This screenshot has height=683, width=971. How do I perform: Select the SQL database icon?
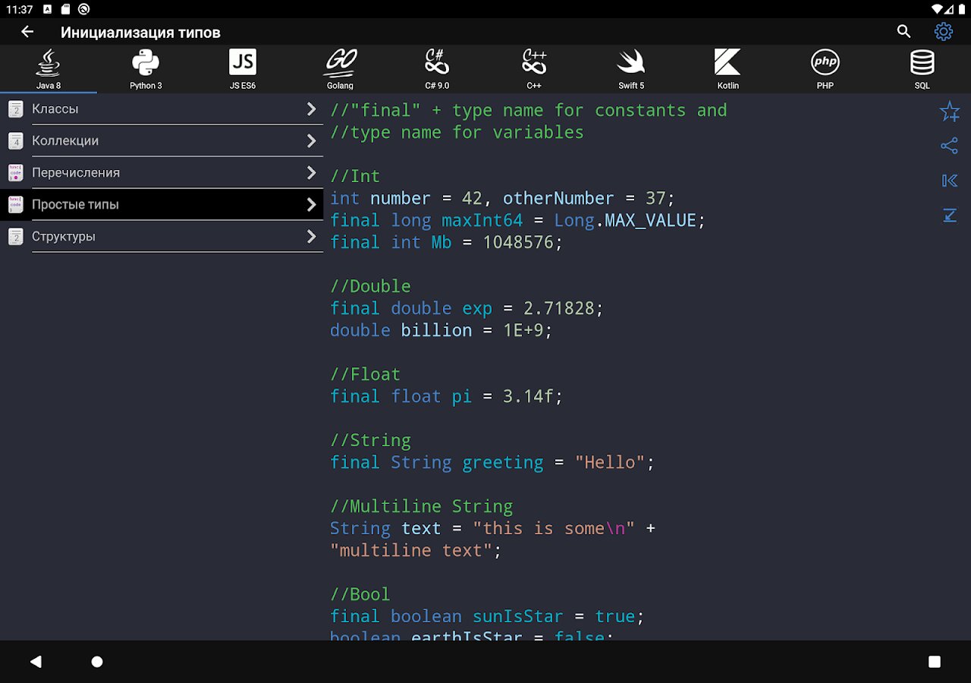(922, 62)
